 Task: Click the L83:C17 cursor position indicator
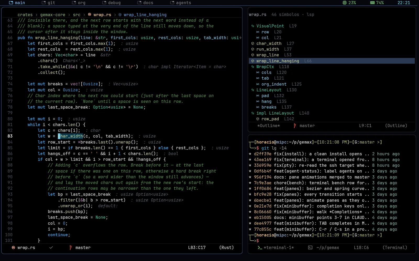tap(197, 248)
